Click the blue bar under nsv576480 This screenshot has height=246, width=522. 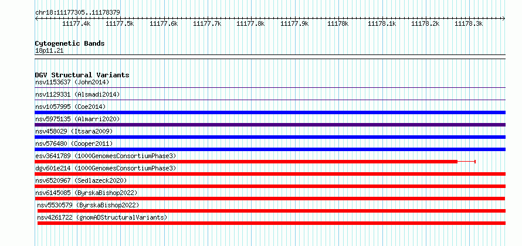click(270, 149)
